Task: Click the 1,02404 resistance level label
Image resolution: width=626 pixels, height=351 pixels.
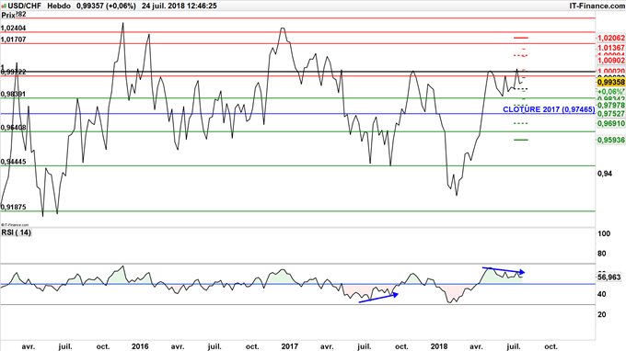Action: point(14,28)
